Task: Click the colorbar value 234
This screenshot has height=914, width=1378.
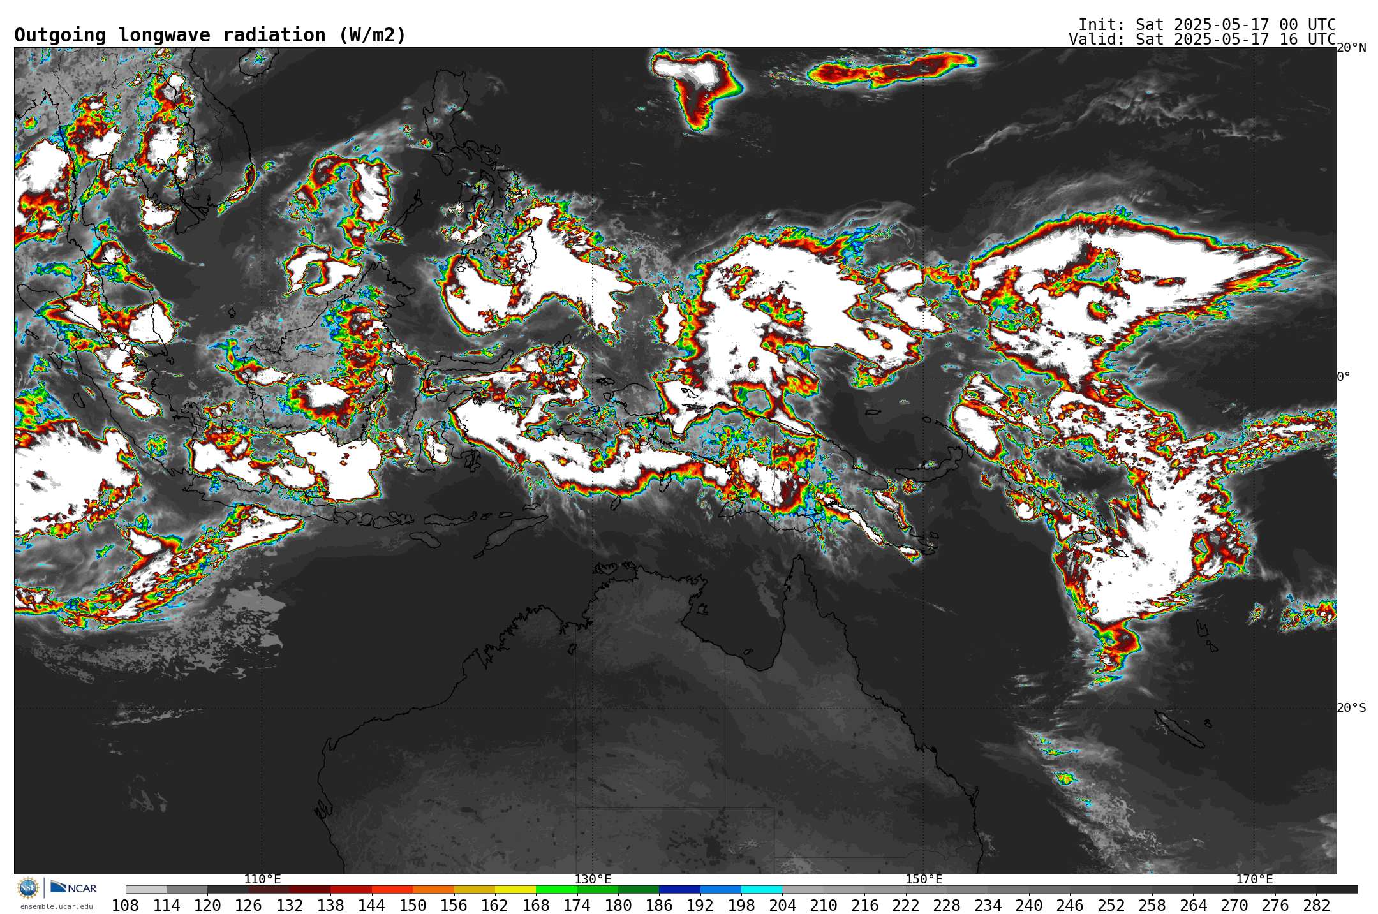Action: click(988, 905)
